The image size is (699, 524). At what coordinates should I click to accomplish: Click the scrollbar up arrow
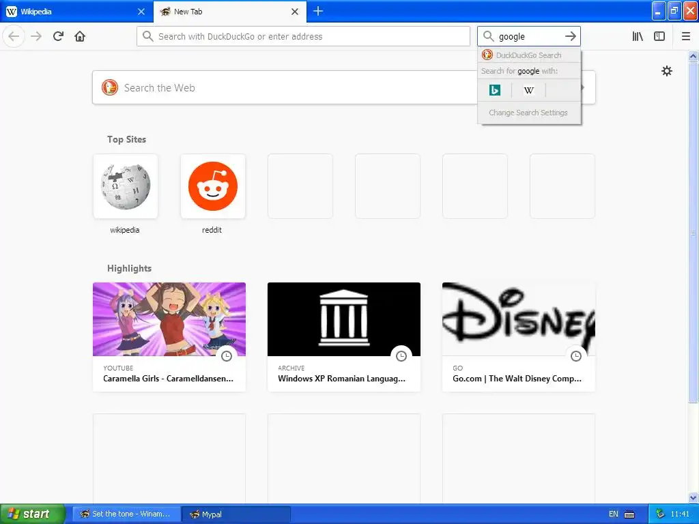tap(694, 56)
